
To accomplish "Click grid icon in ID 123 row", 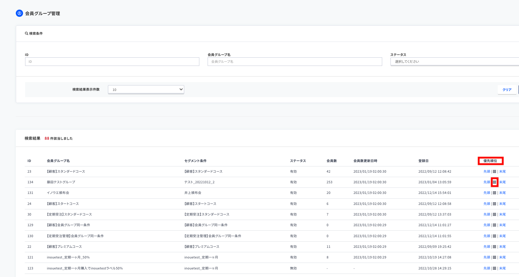I will pyautogui.click(x=495, y=268).
